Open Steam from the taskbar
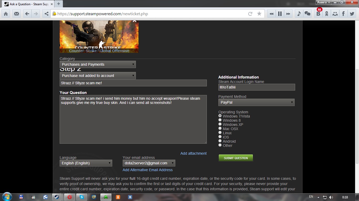The width and height of the screenshot is (359, 201). pos(57,197)
